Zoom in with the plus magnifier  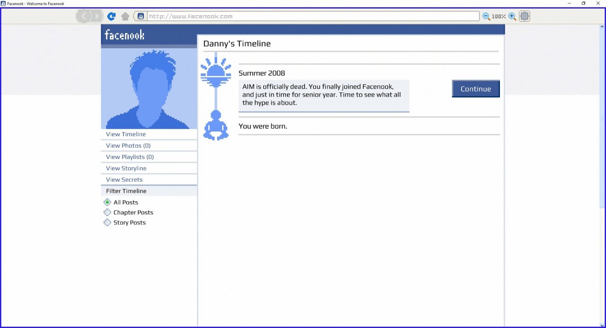(x=512, y=17)
